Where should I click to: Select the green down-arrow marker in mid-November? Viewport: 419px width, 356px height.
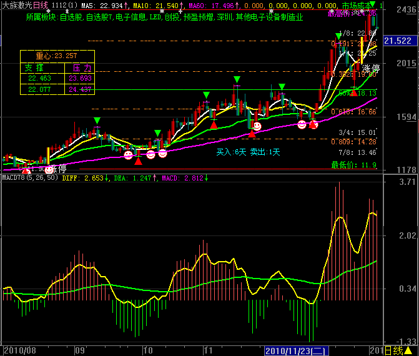coord(237,79)
